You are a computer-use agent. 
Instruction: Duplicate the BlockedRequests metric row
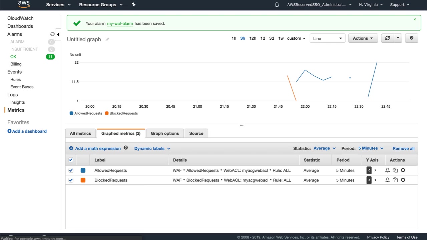coord(395,180)
